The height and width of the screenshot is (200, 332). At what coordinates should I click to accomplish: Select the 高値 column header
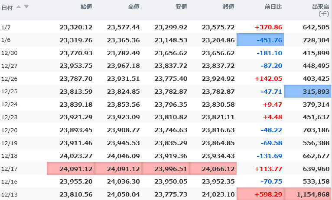(134, 7)
